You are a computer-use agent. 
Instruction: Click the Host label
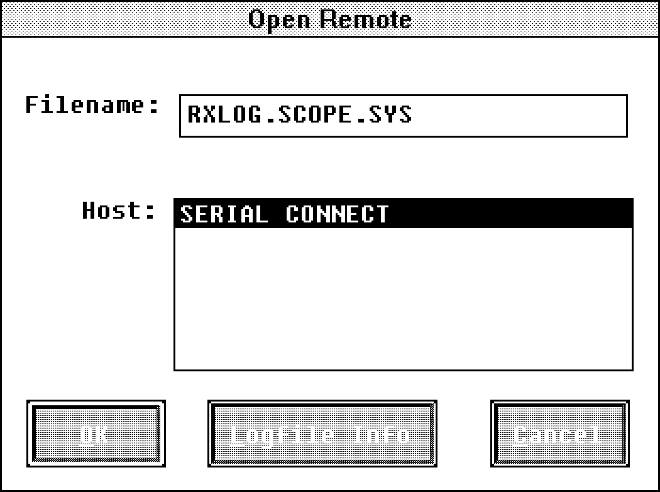click(118, 210)
